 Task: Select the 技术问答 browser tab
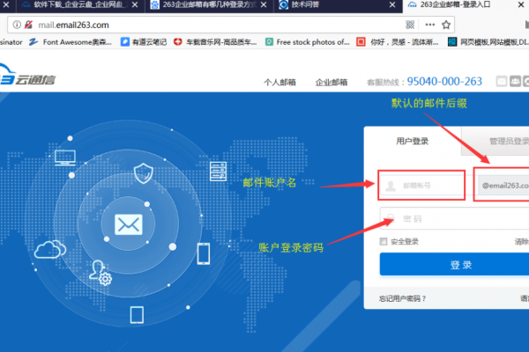310,5
